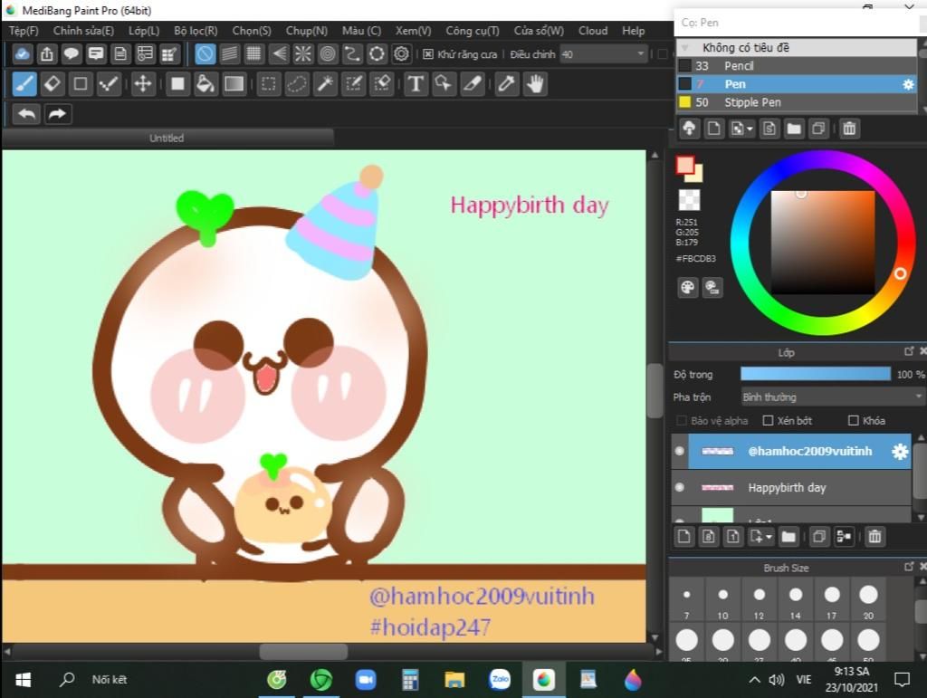Hide the @hamhoc2009vuitinh layer
The image size is (927, 698).
[680, 451]
